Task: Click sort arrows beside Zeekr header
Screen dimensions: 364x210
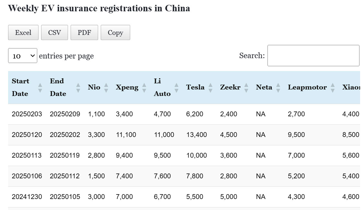Action: pos(246,88)
